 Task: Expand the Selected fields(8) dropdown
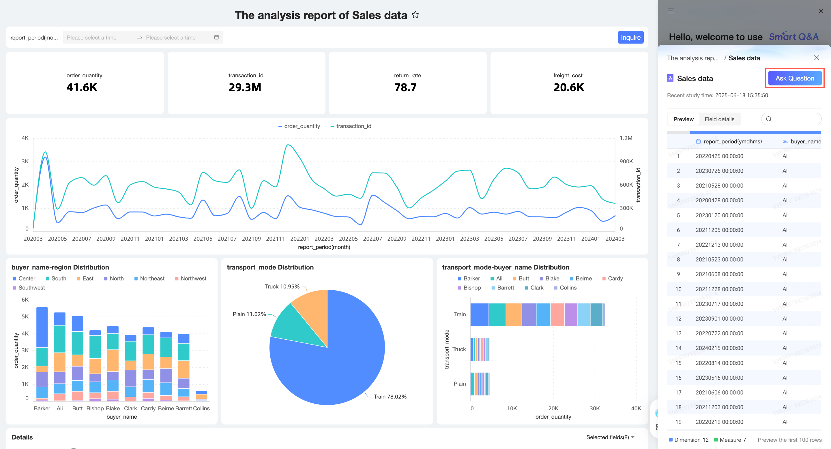610,437
